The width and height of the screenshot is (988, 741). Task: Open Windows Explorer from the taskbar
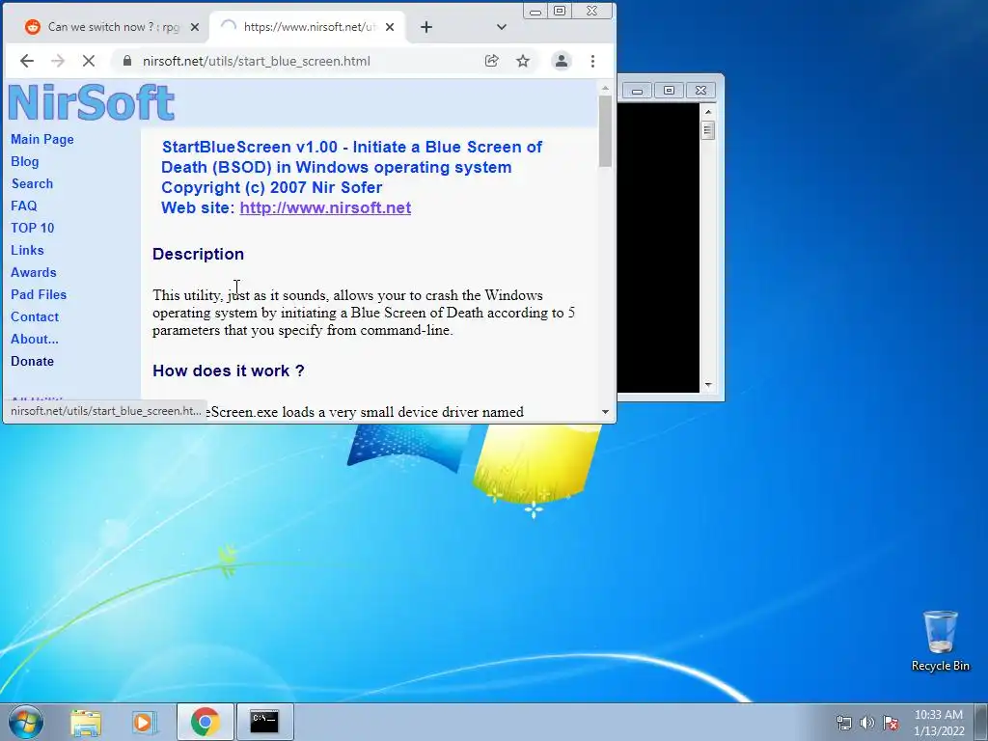(x=86, y=722)
